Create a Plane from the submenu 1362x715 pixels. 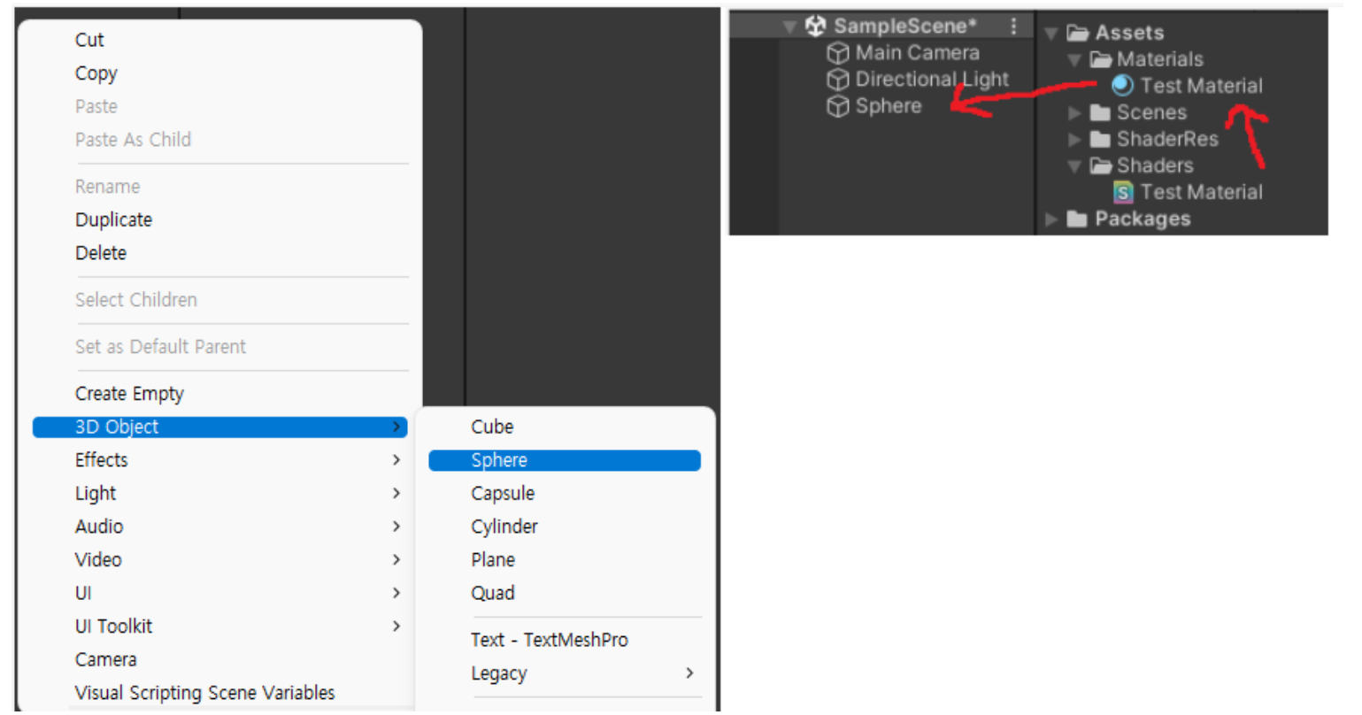coord(493,560)
